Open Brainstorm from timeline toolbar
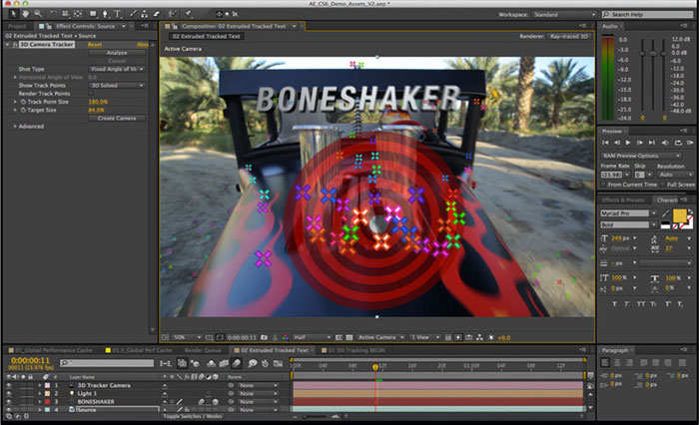The width and height of the screenshot is (699, 425). pyautogui.click(x=253, y=363)
